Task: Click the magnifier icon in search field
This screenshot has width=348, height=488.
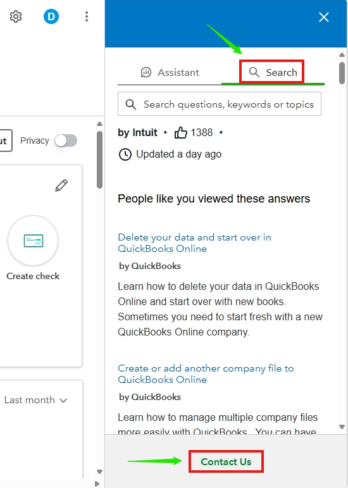Action: tap(131, 104)
